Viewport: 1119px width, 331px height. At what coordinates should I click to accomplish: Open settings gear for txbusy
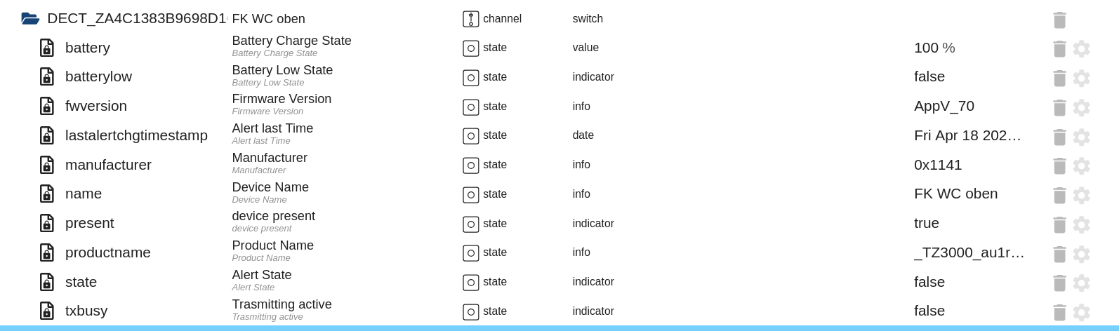click(1082, 312)
